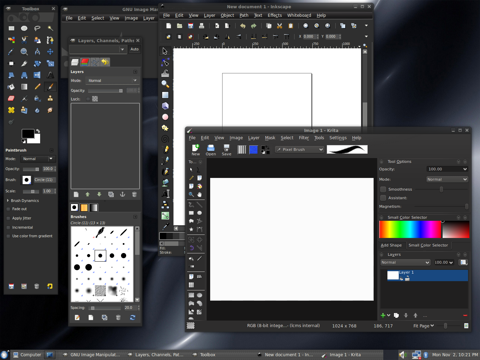Select Krita's Rectangle shape tool
This screenshot has height=360, width=480.
191,213
